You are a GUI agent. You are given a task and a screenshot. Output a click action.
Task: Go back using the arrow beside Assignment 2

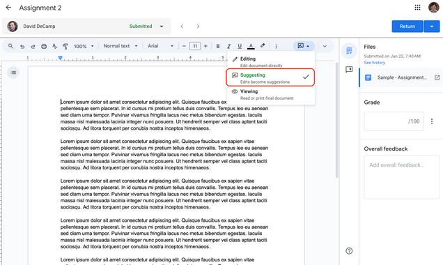point(8,8)
